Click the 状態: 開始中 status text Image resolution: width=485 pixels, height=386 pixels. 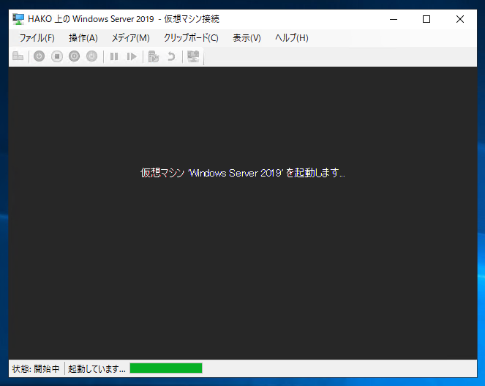pyautogui.click(x=36, y=368)
